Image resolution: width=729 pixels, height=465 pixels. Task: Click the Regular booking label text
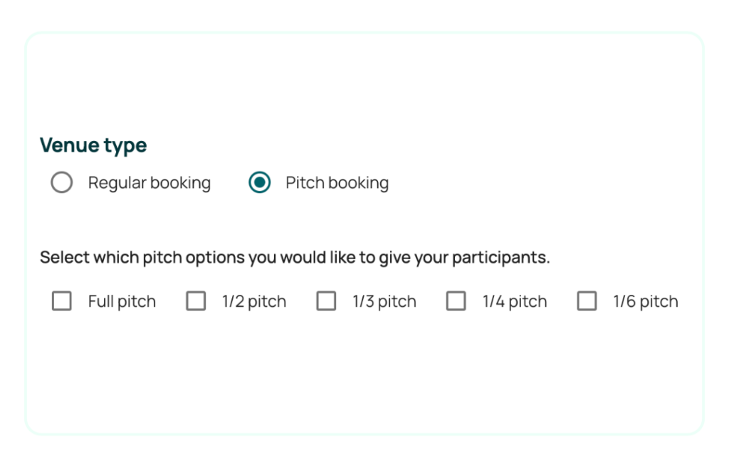tap(149, 182)
